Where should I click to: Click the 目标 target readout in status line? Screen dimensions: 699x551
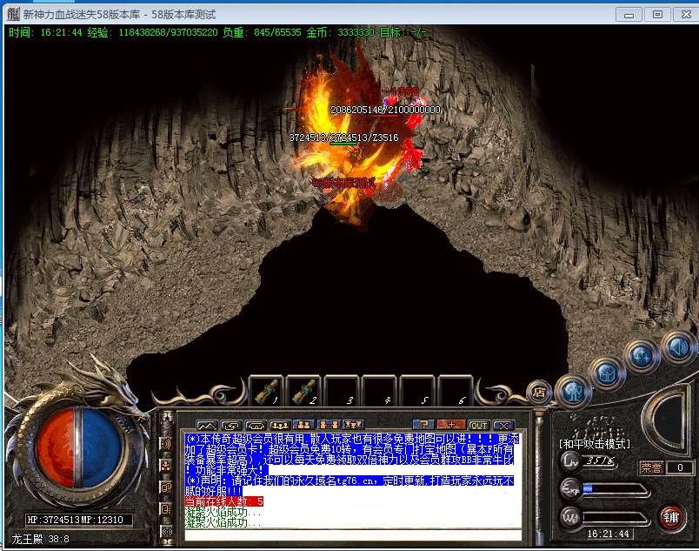point(403,32)
